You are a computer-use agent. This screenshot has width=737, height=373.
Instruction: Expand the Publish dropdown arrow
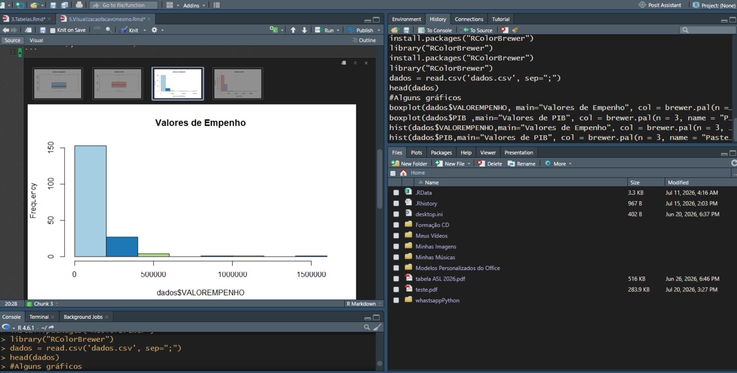pos(379,30)
